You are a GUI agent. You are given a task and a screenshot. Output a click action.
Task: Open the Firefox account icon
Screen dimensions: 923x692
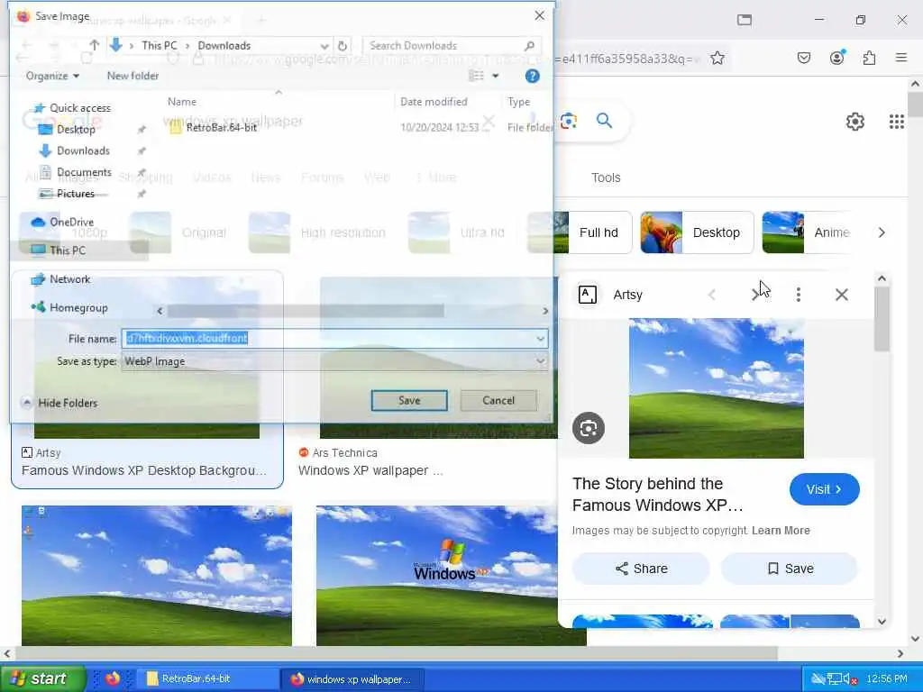tap(836, 58)
